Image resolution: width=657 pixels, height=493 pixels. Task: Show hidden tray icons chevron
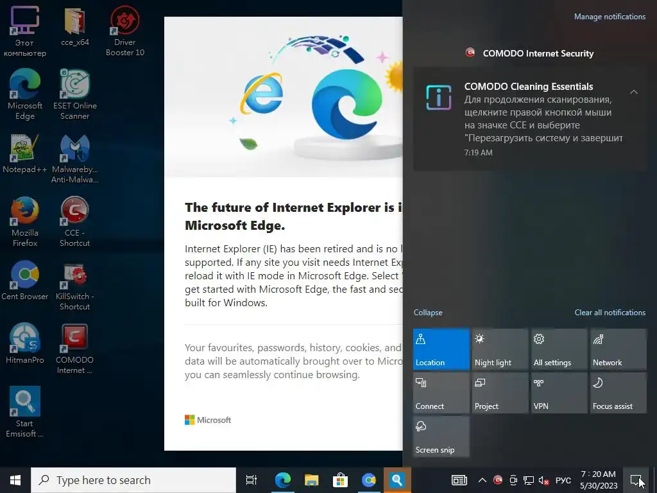point(482,480)
